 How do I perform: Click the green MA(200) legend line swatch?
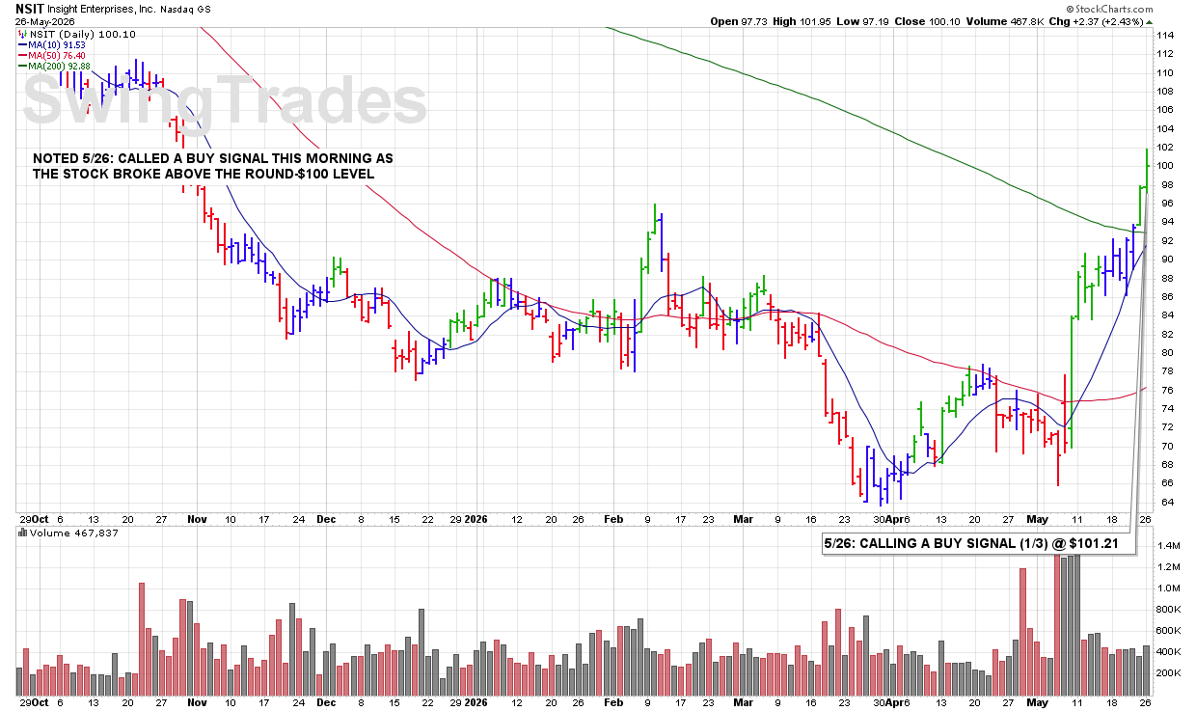pyautogui.click(x=21, y=66)
